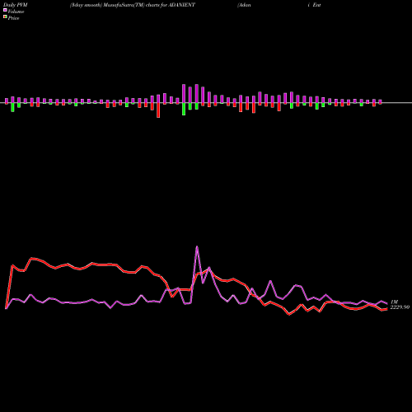Click the Volume legend color swatch

pyautogui.click(x=5, y=11)
